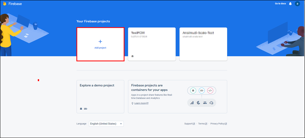Go to docs link in header
Image resolution: width=305 pixels, height=138 pixels.
click(280, 4)
